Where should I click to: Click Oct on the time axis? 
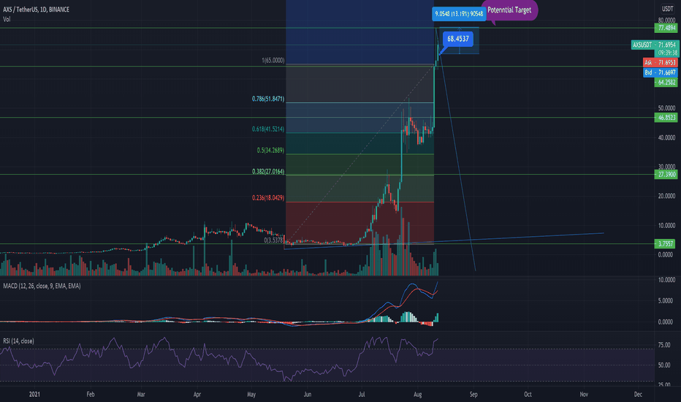[528, 395]
